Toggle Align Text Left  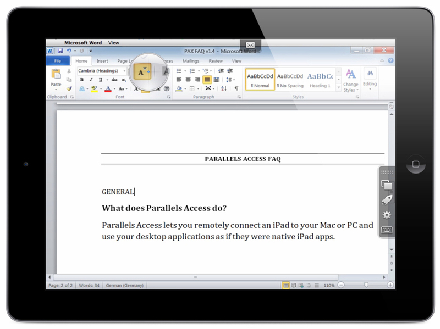(179, 80)
